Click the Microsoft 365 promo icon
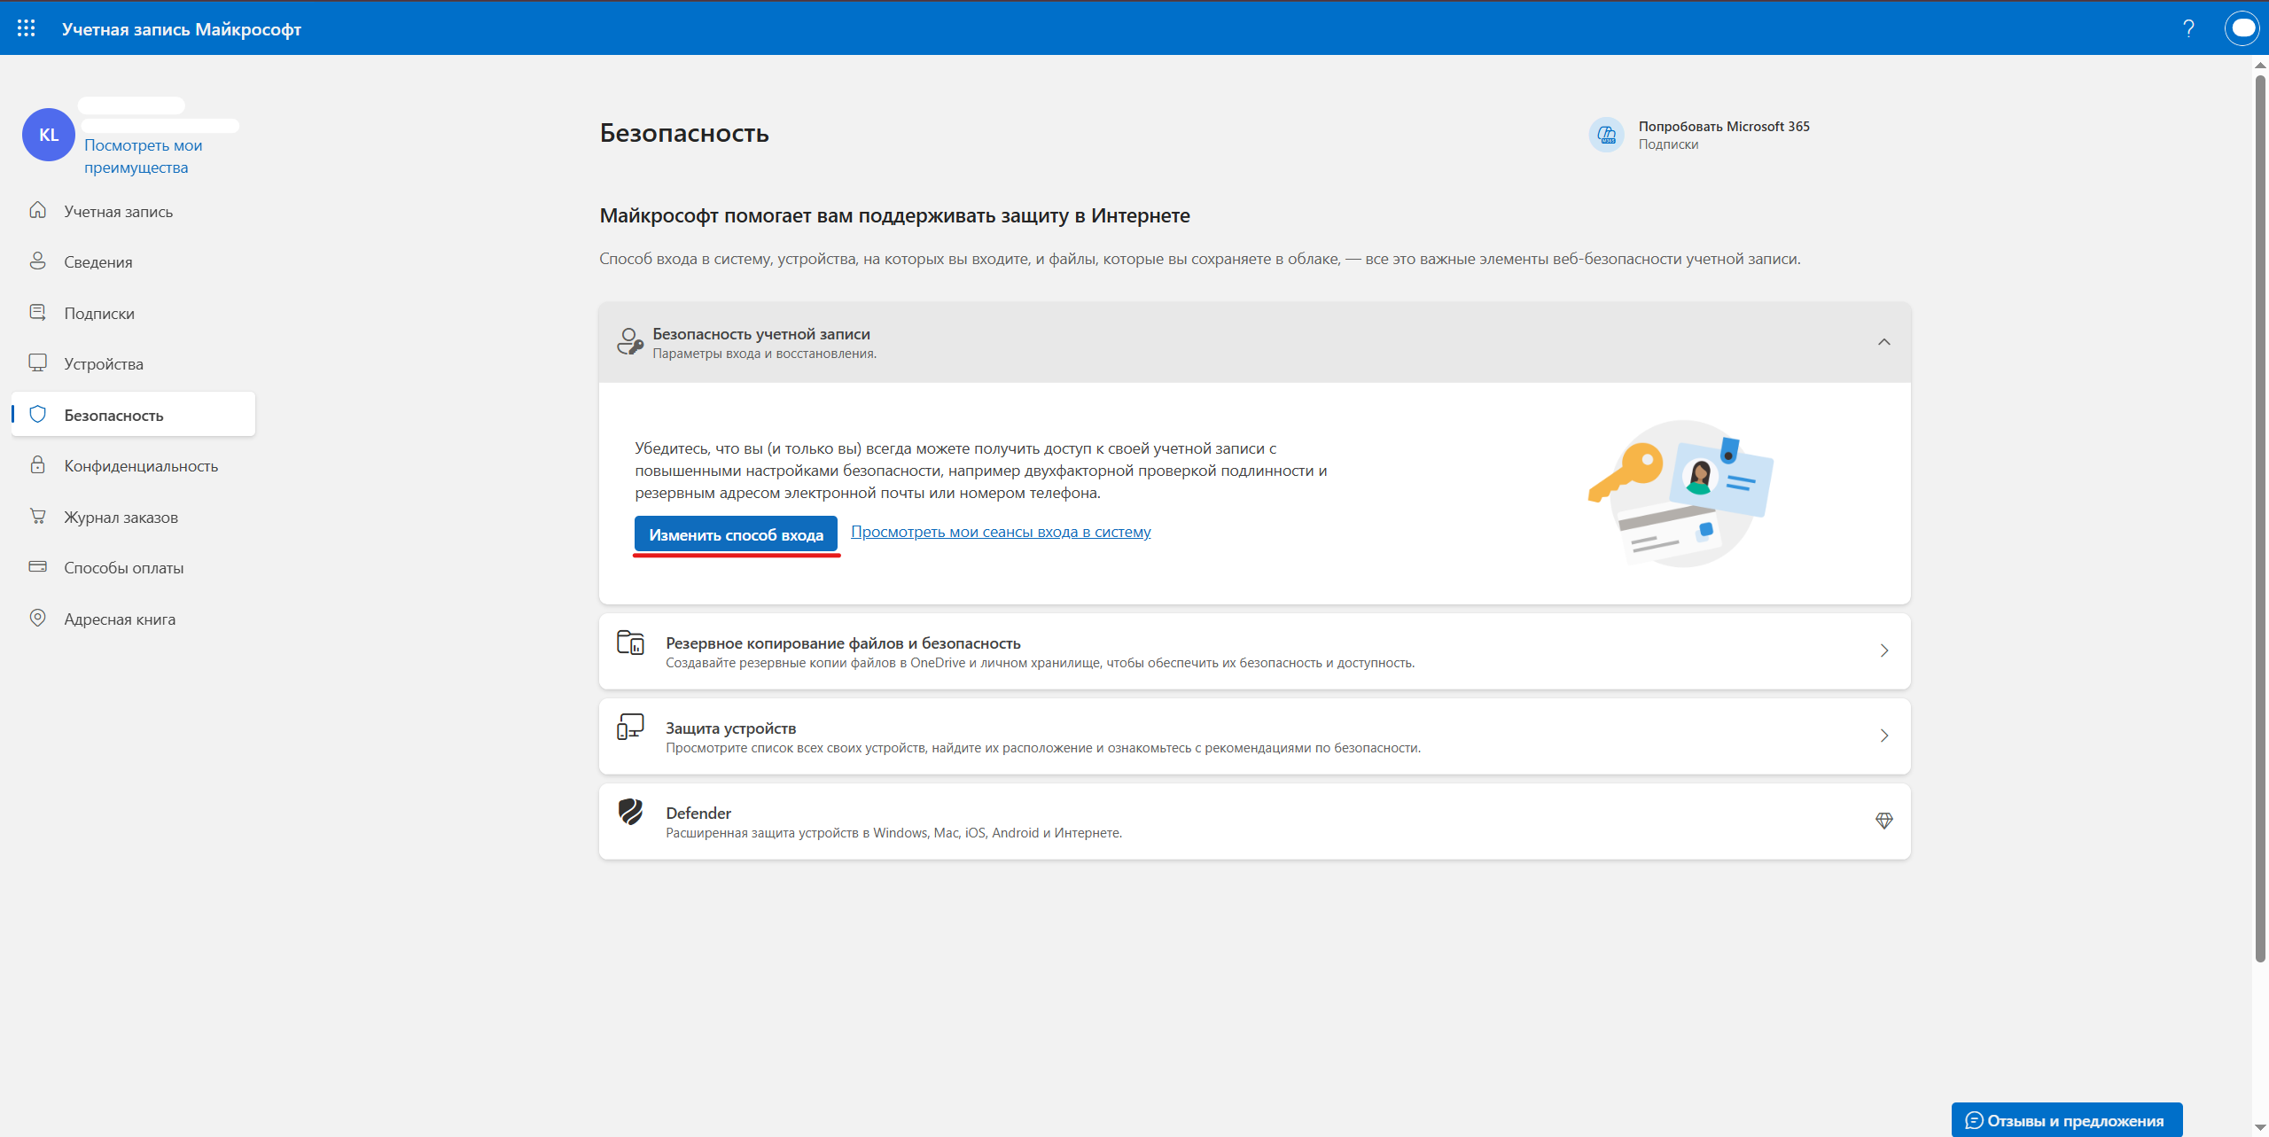Image resolution: width=2269 pixels, height=1137 pixels. coord(1607,135)
